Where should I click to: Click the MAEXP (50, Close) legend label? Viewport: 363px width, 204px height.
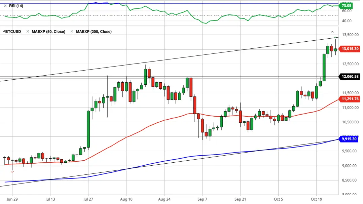[x=48, y=32]
